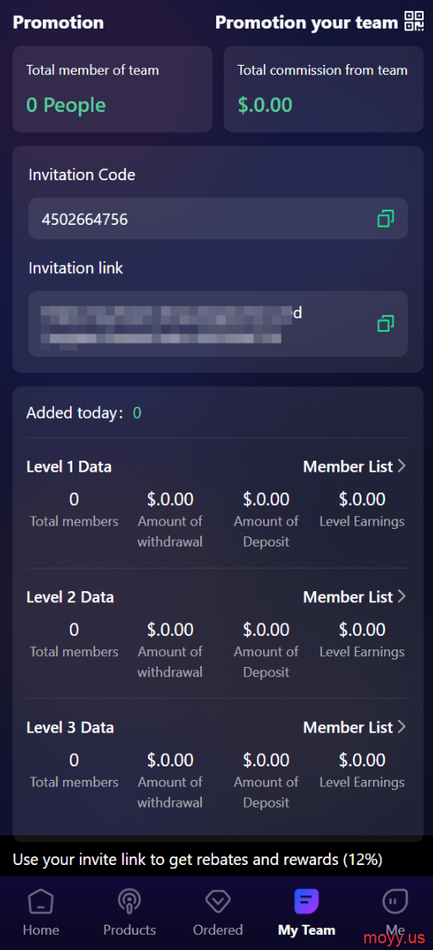Open the Products icon
Viewport: 433px width, 950px height.
(129, 901)
